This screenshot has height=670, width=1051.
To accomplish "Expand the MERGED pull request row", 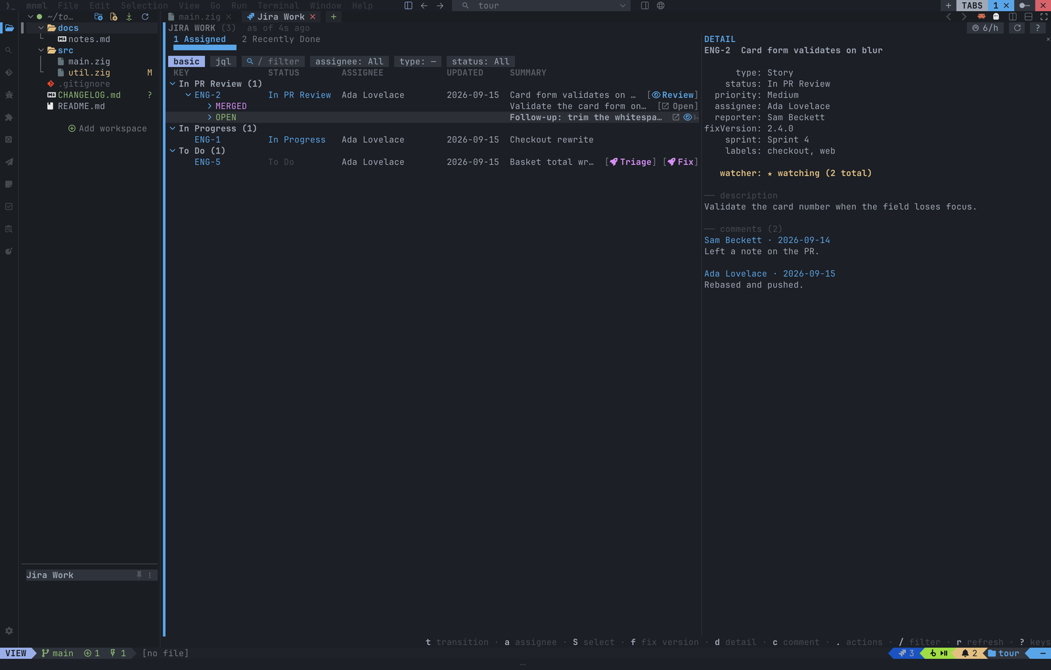I will tap(210, 106).
